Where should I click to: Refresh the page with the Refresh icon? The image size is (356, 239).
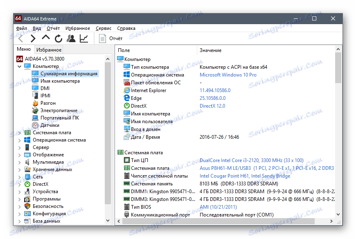pyautogui.click(x=59, y=38)
